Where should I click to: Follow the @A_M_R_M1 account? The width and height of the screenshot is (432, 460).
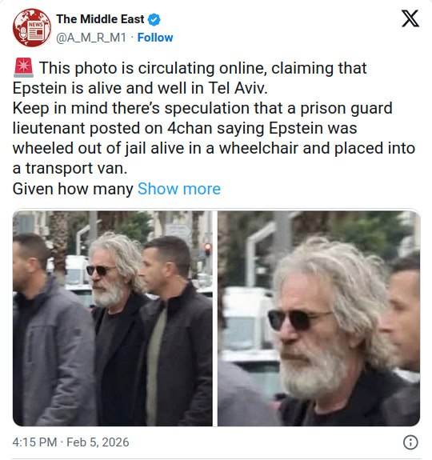155,38
